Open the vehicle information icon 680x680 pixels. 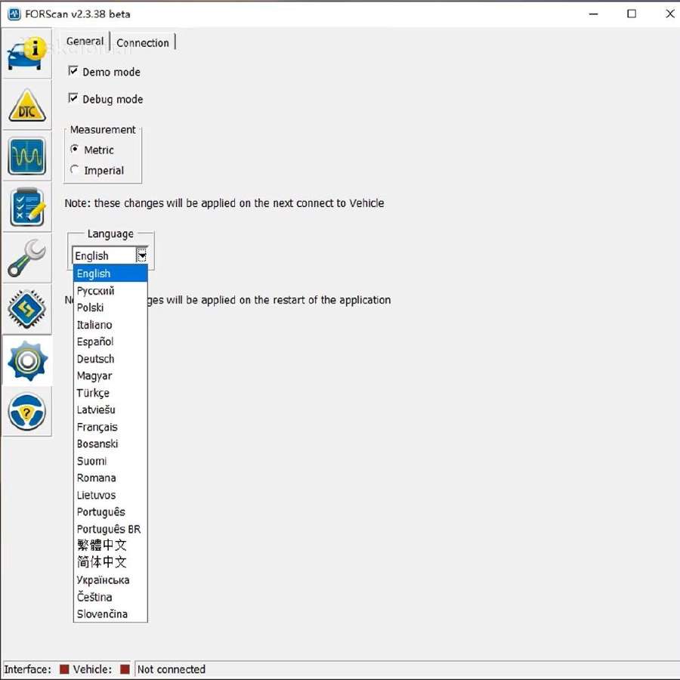[x=27, y=54]
